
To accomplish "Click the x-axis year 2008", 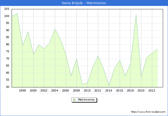I will tap(76, 90).
